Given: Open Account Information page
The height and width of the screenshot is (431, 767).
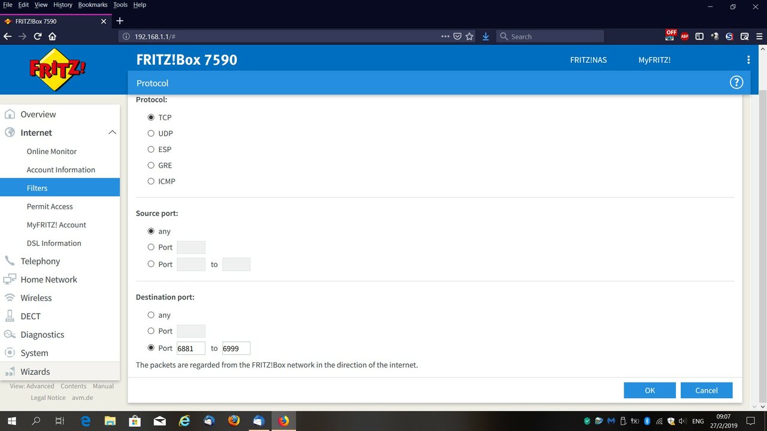Looking at the screenshot, I should 60,169.
